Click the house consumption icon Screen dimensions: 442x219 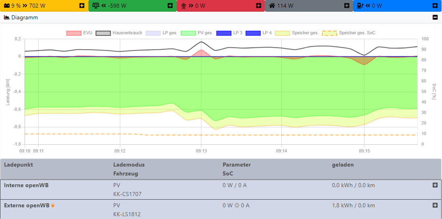(x=272, y=6)
